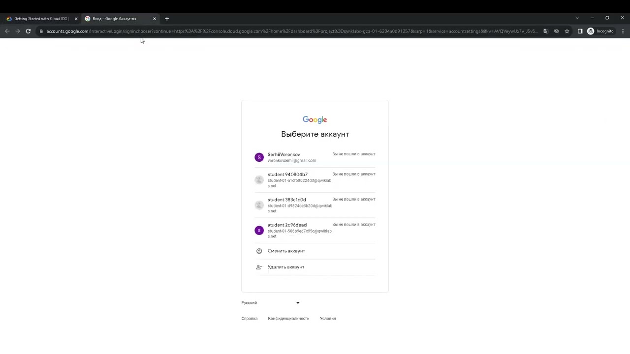Click the Google logo
The height and width of the screenshot is (354, 630).
pos(315,120)
